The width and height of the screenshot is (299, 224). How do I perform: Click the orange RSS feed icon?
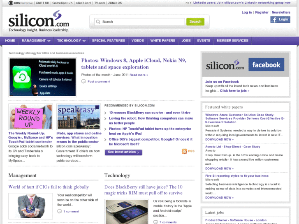coord(184,151)
